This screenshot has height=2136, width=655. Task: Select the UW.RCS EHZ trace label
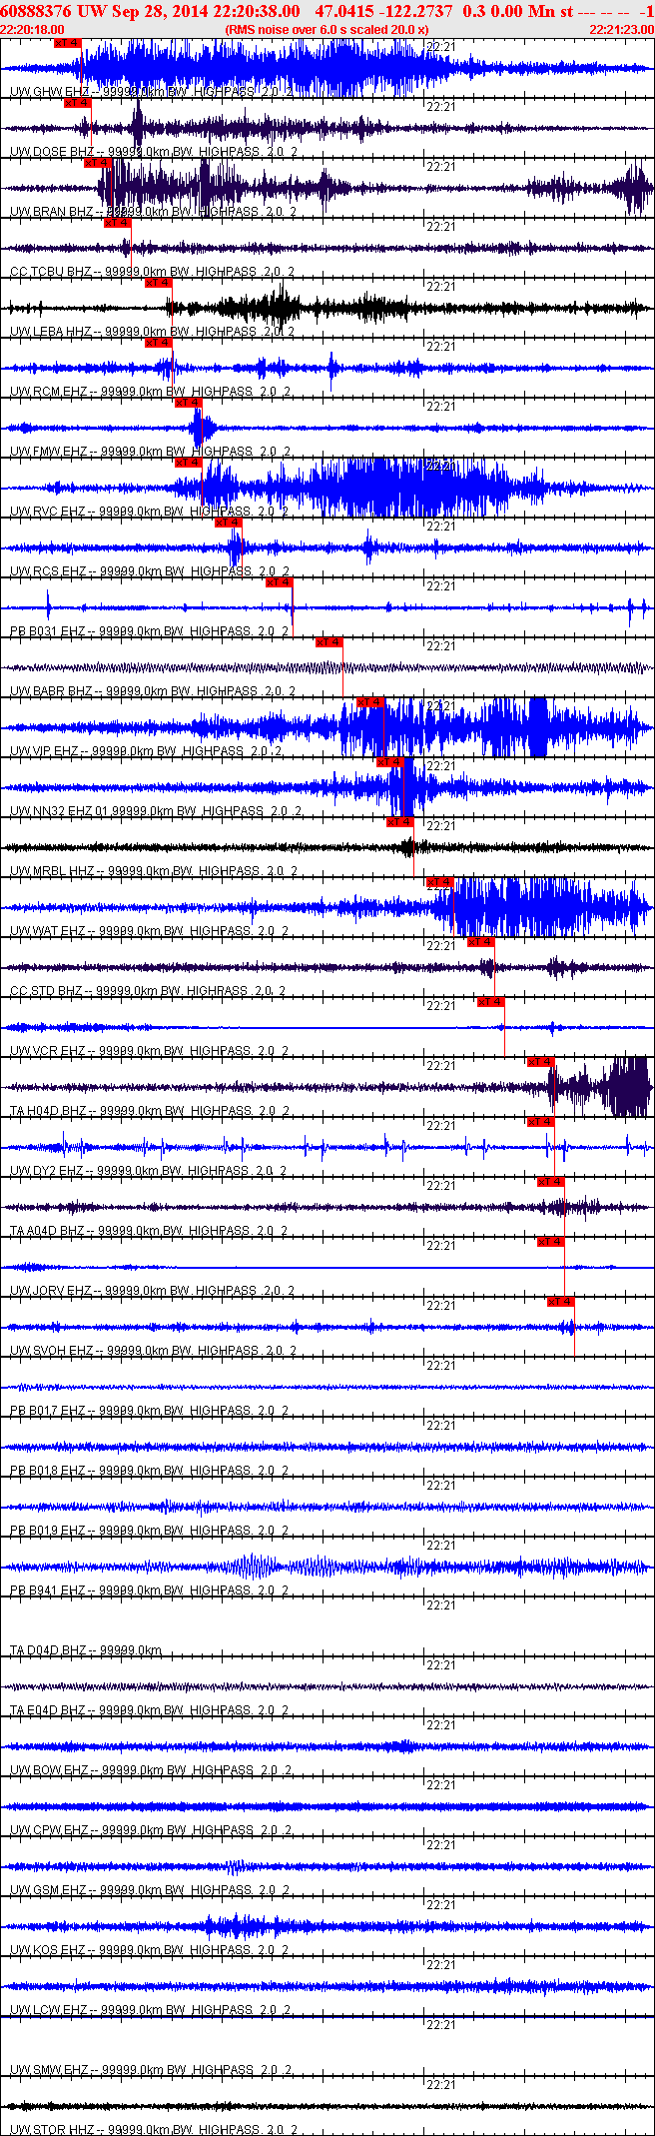point(150,571)
